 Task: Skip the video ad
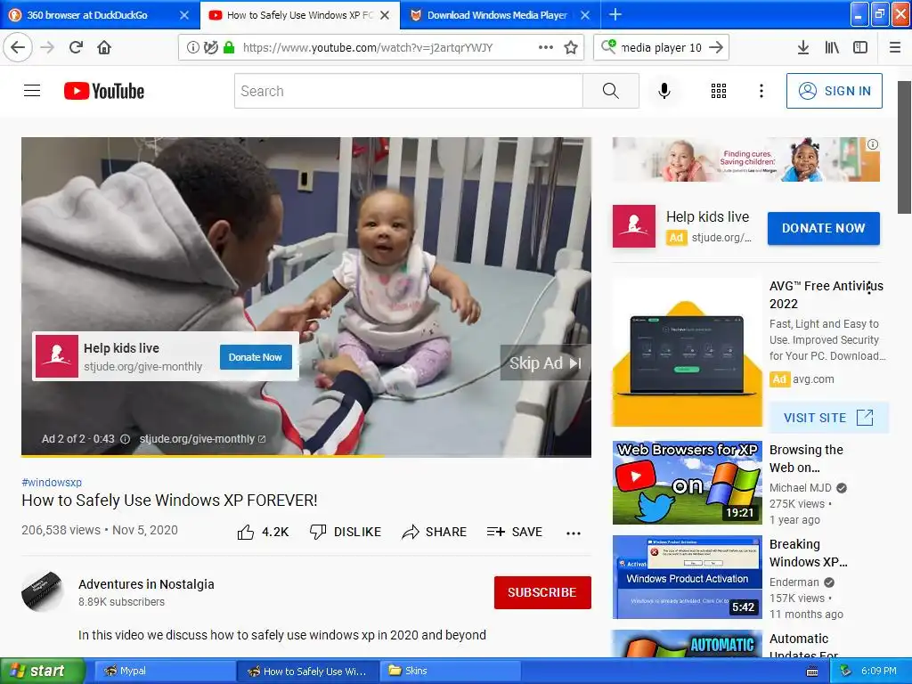[545, 363]
